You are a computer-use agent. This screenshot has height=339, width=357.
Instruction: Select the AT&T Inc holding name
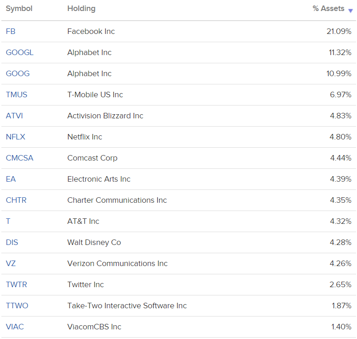(84, 221)
